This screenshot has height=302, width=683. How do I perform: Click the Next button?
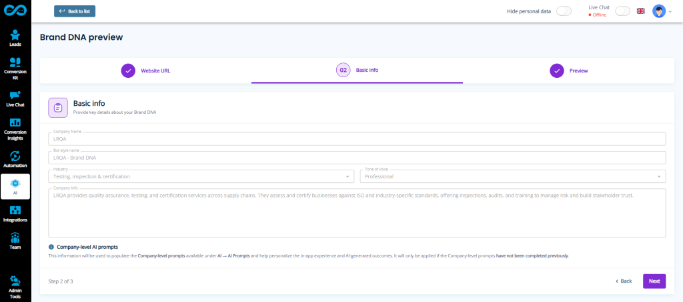[654, 281]
